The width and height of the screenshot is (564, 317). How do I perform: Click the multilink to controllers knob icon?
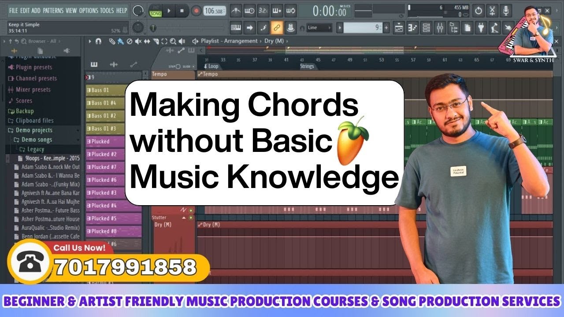pos(290,28)
